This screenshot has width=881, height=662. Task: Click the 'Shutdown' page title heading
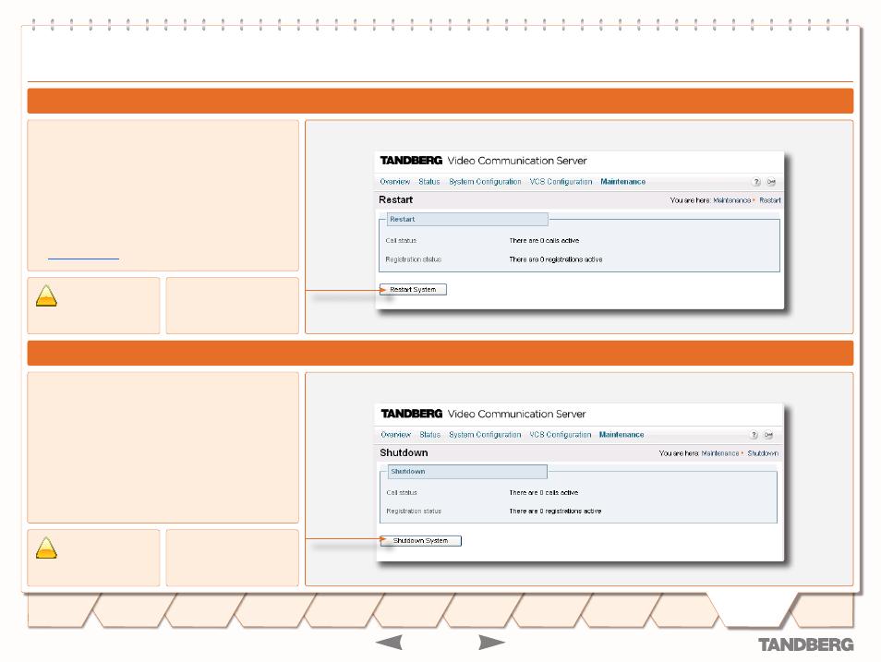404,453
